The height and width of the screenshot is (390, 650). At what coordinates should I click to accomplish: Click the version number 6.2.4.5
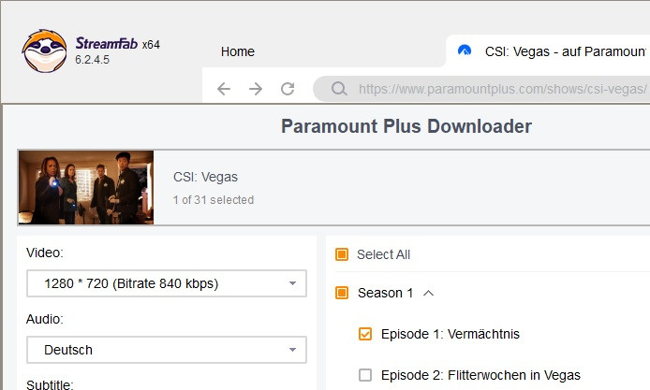point(92,60)
